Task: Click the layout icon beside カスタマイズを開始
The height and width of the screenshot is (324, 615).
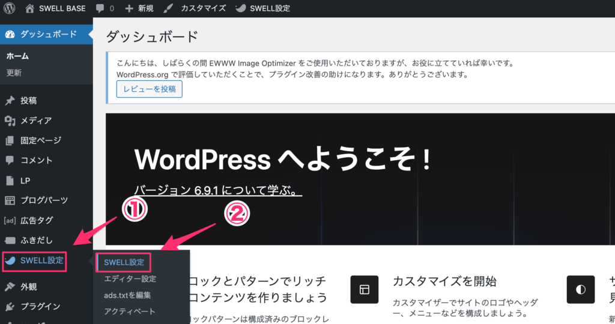Action: 365,289
